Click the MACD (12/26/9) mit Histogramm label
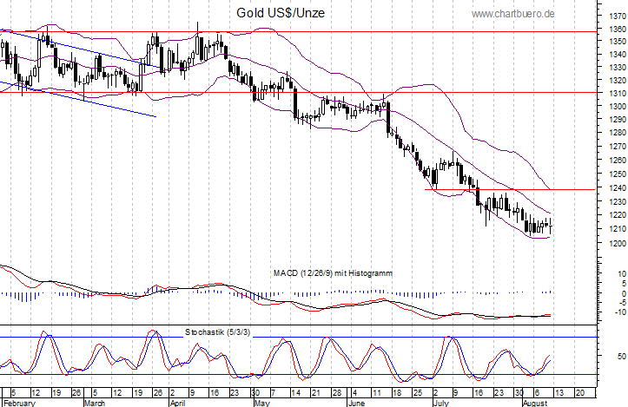 [333, 273]
